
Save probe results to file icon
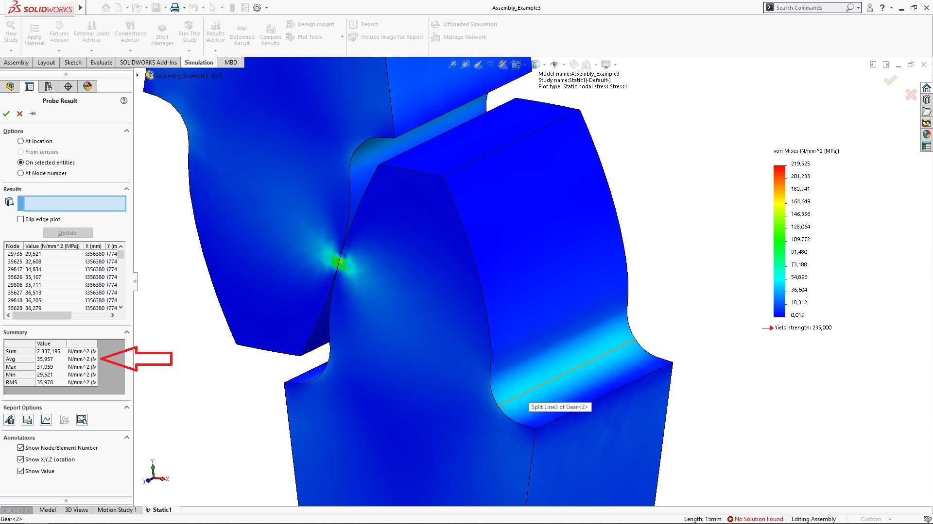click(x=28, y=420)
